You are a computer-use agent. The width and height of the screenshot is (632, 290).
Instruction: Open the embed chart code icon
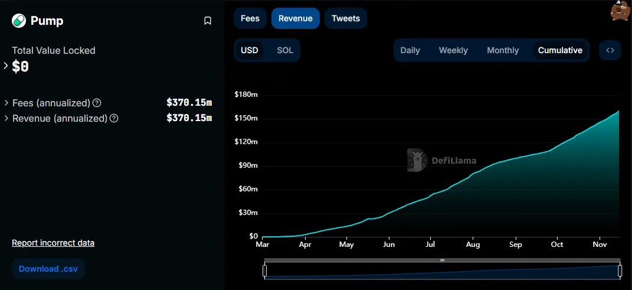click(x=610, y=50)
